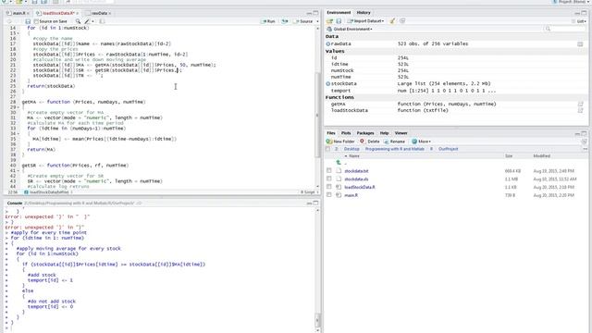Re-run previous code region icon
Viewport: 592px width, 333px height.
285,21
